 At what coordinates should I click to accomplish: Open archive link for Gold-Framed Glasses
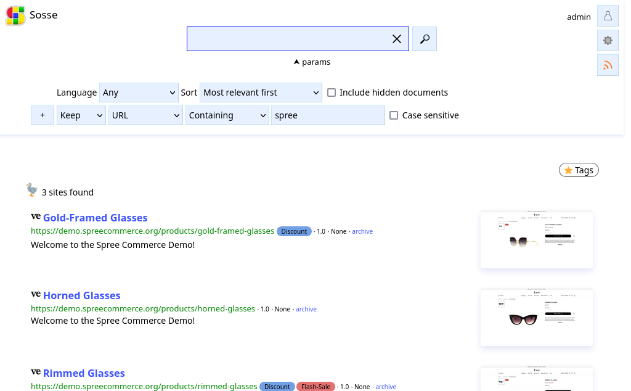coord(362,231)
